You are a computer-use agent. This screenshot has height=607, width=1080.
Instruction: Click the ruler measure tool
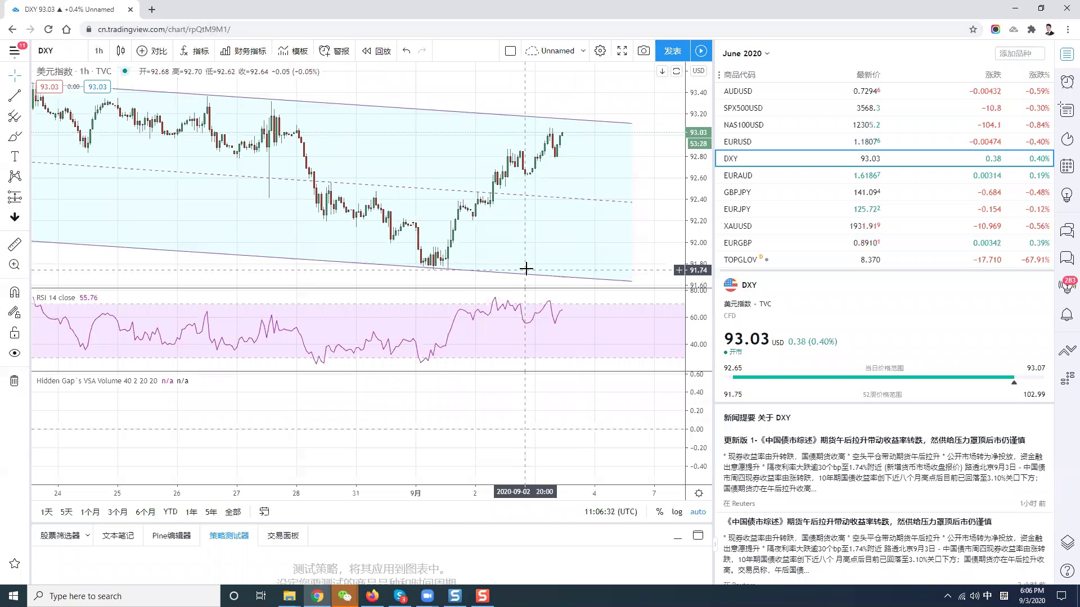pos(15,244)
